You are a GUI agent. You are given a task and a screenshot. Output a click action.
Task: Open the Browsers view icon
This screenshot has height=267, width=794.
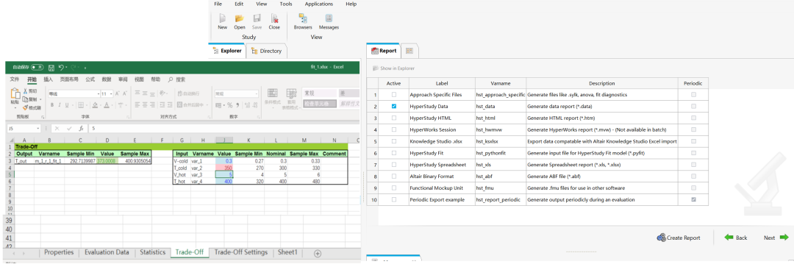[303, 18]
